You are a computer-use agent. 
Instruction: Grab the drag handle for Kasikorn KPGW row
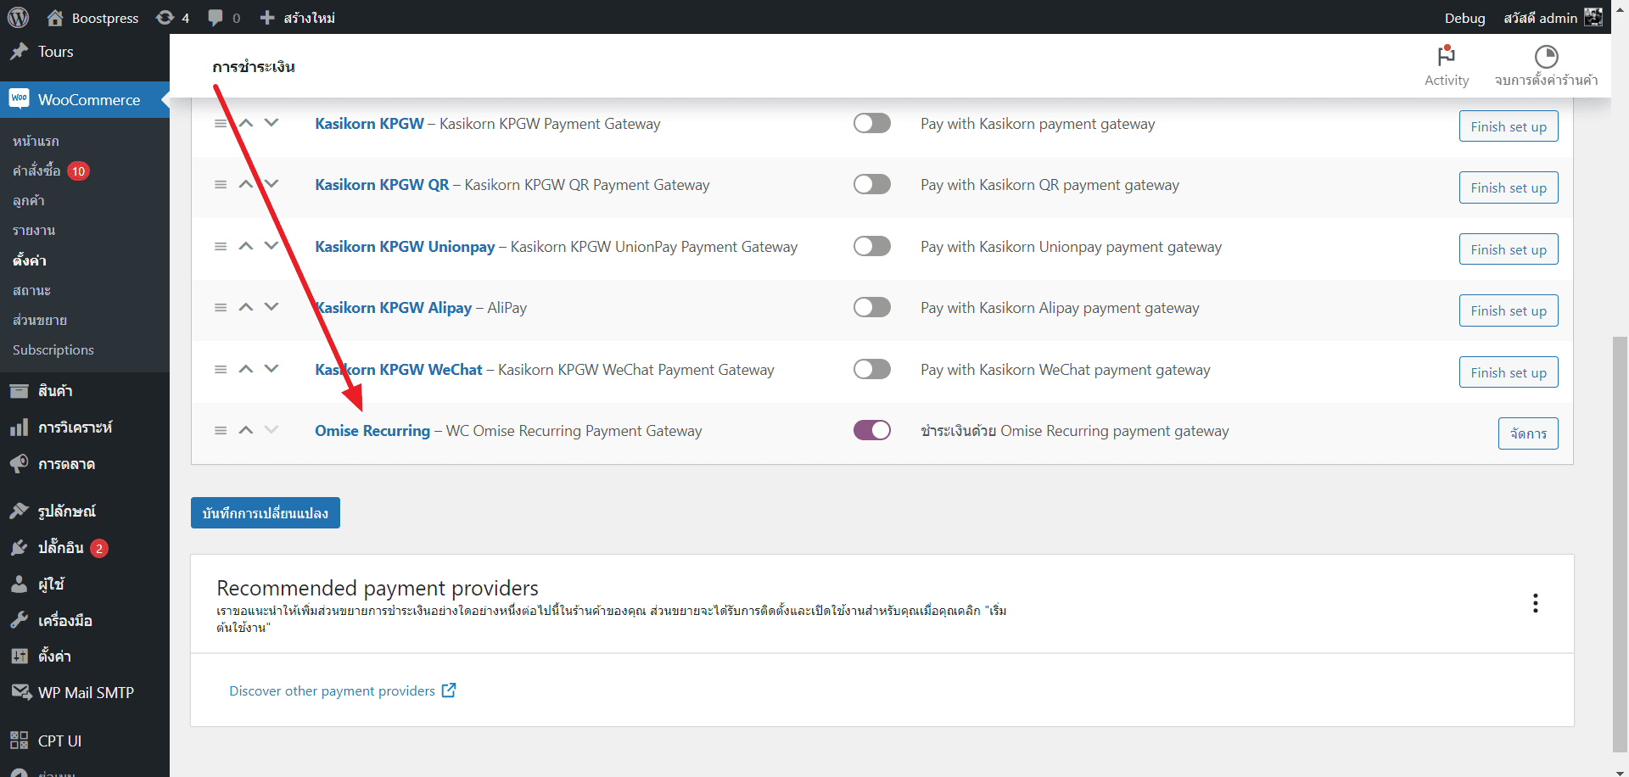(221, 124)
